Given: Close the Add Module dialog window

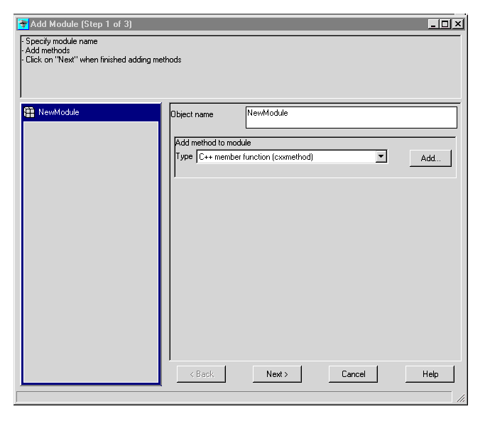Looking at the screenshot, I should pyautogui.click(x=458, y=24).
